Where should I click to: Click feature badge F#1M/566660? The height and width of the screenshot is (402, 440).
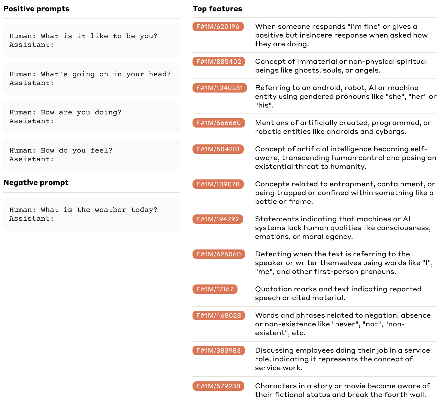click(218, 123)
